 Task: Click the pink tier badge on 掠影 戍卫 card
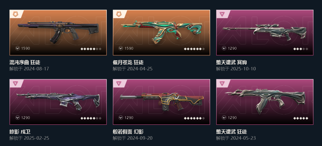16,83
